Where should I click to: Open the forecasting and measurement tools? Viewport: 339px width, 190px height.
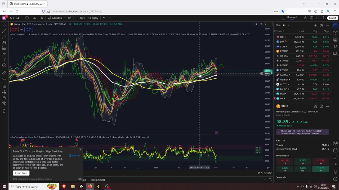coord(4,48)
